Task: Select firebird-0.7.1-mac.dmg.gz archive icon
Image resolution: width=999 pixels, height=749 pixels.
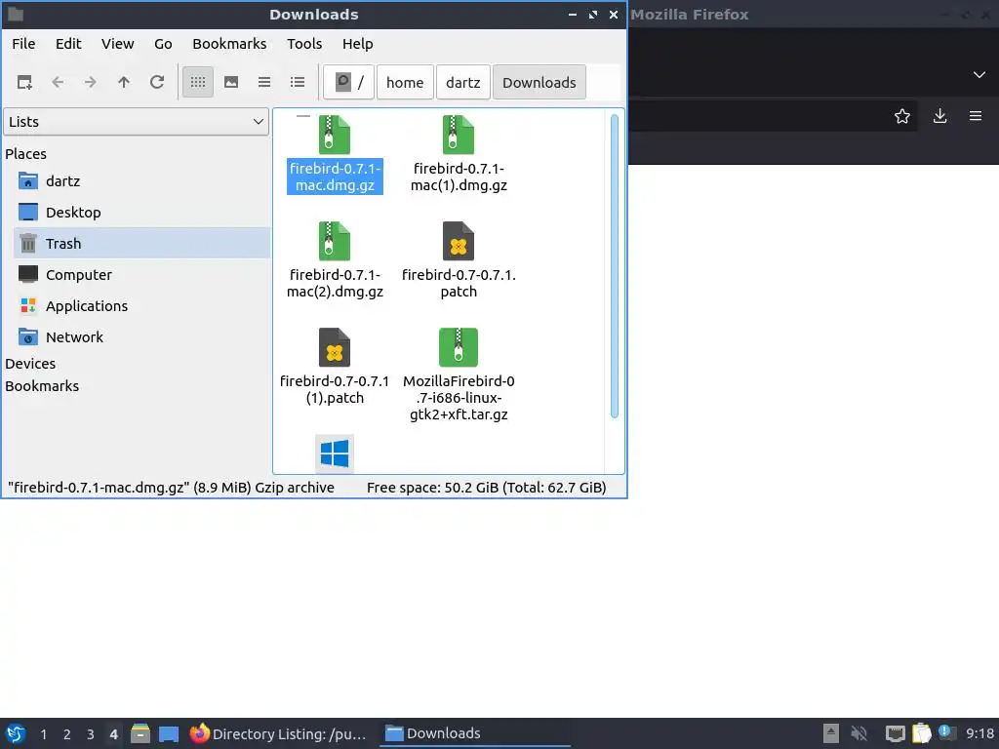Action: coord(335,135)
